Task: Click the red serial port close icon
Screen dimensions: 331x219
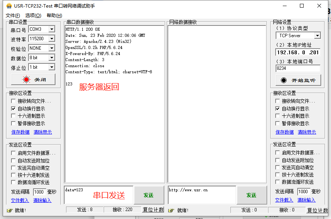Action: (26, 80)
